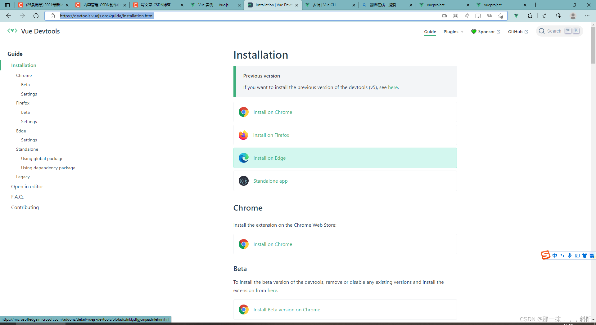The height and width of the screenshot is (325, 596).
Task: Select Standalone in the sidebar
Action: (x=27, y=149)
